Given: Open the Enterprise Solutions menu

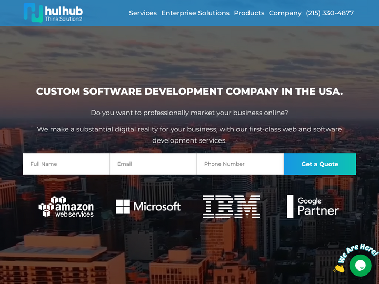Looking at the screenshot, I should pos(195,13).
